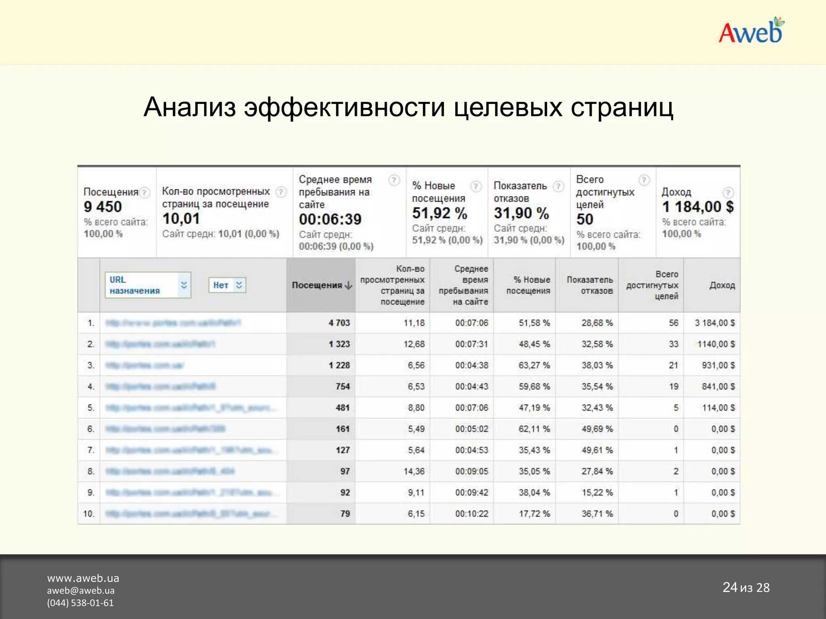This screenshot has height=619, width=826.
Task: Select revenue cell 114,00 $
Action: coord(718,408)
